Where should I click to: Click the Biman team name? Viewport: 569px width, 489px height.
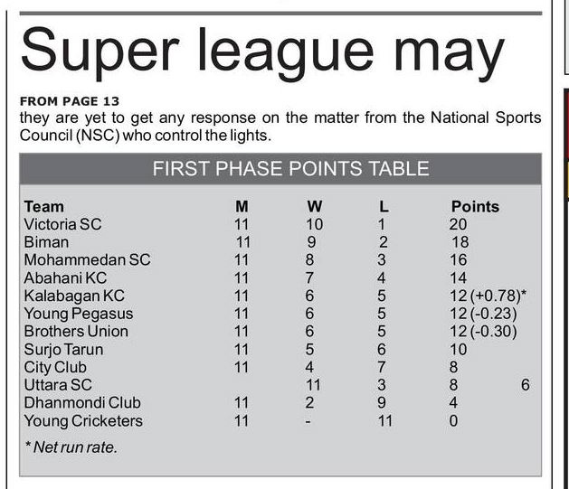click(x=45, y=242)
